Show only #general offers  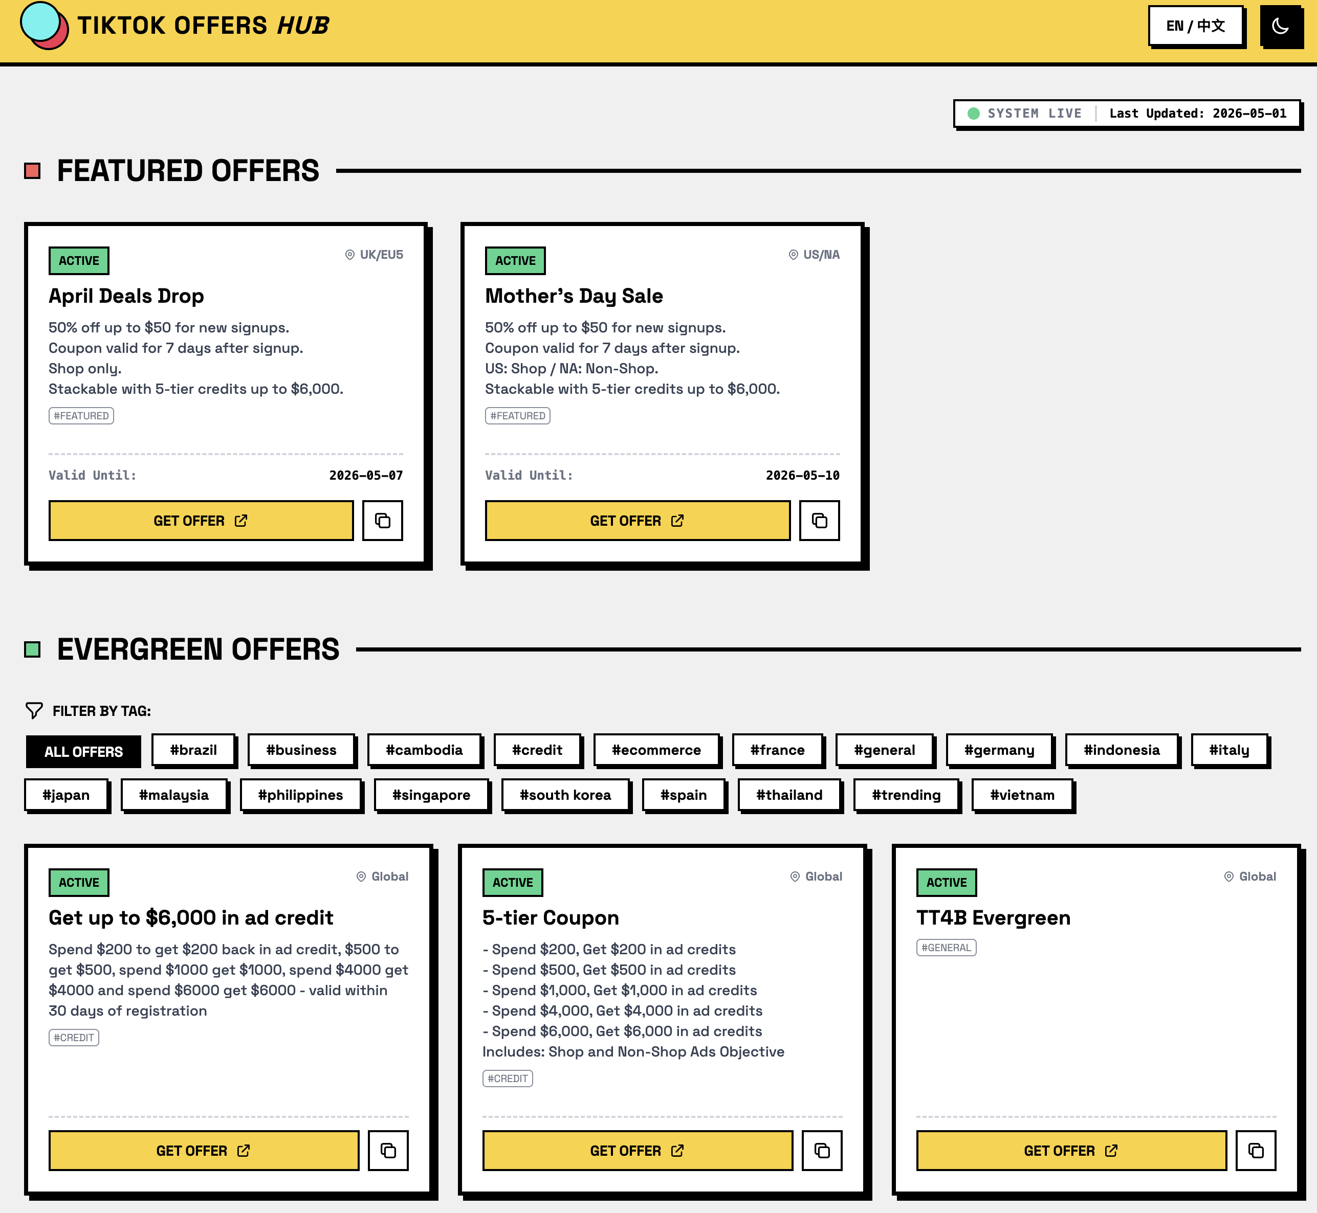(x=885, y=750)
